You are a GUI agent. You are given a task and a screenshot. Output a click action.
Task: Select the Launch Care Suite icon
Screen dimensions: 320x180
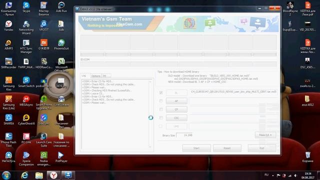[x=43, y=140]
